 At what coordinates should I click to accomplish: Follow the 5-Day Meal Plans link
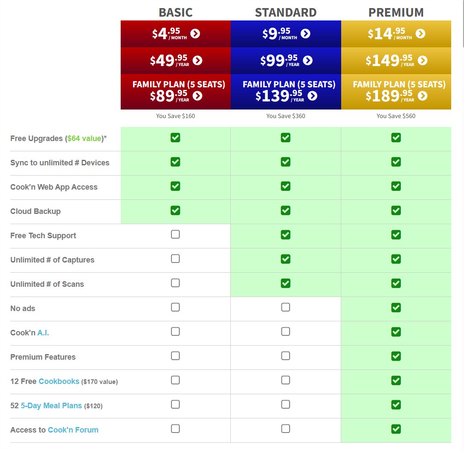coord(51,406)
